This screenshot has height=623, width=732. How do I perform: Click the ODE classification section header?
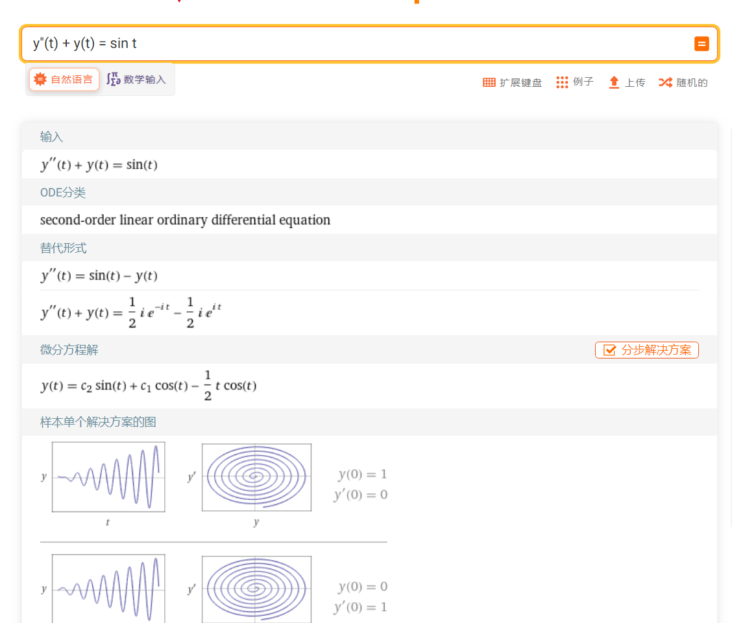pyautogui.click(x=63, y=193)
